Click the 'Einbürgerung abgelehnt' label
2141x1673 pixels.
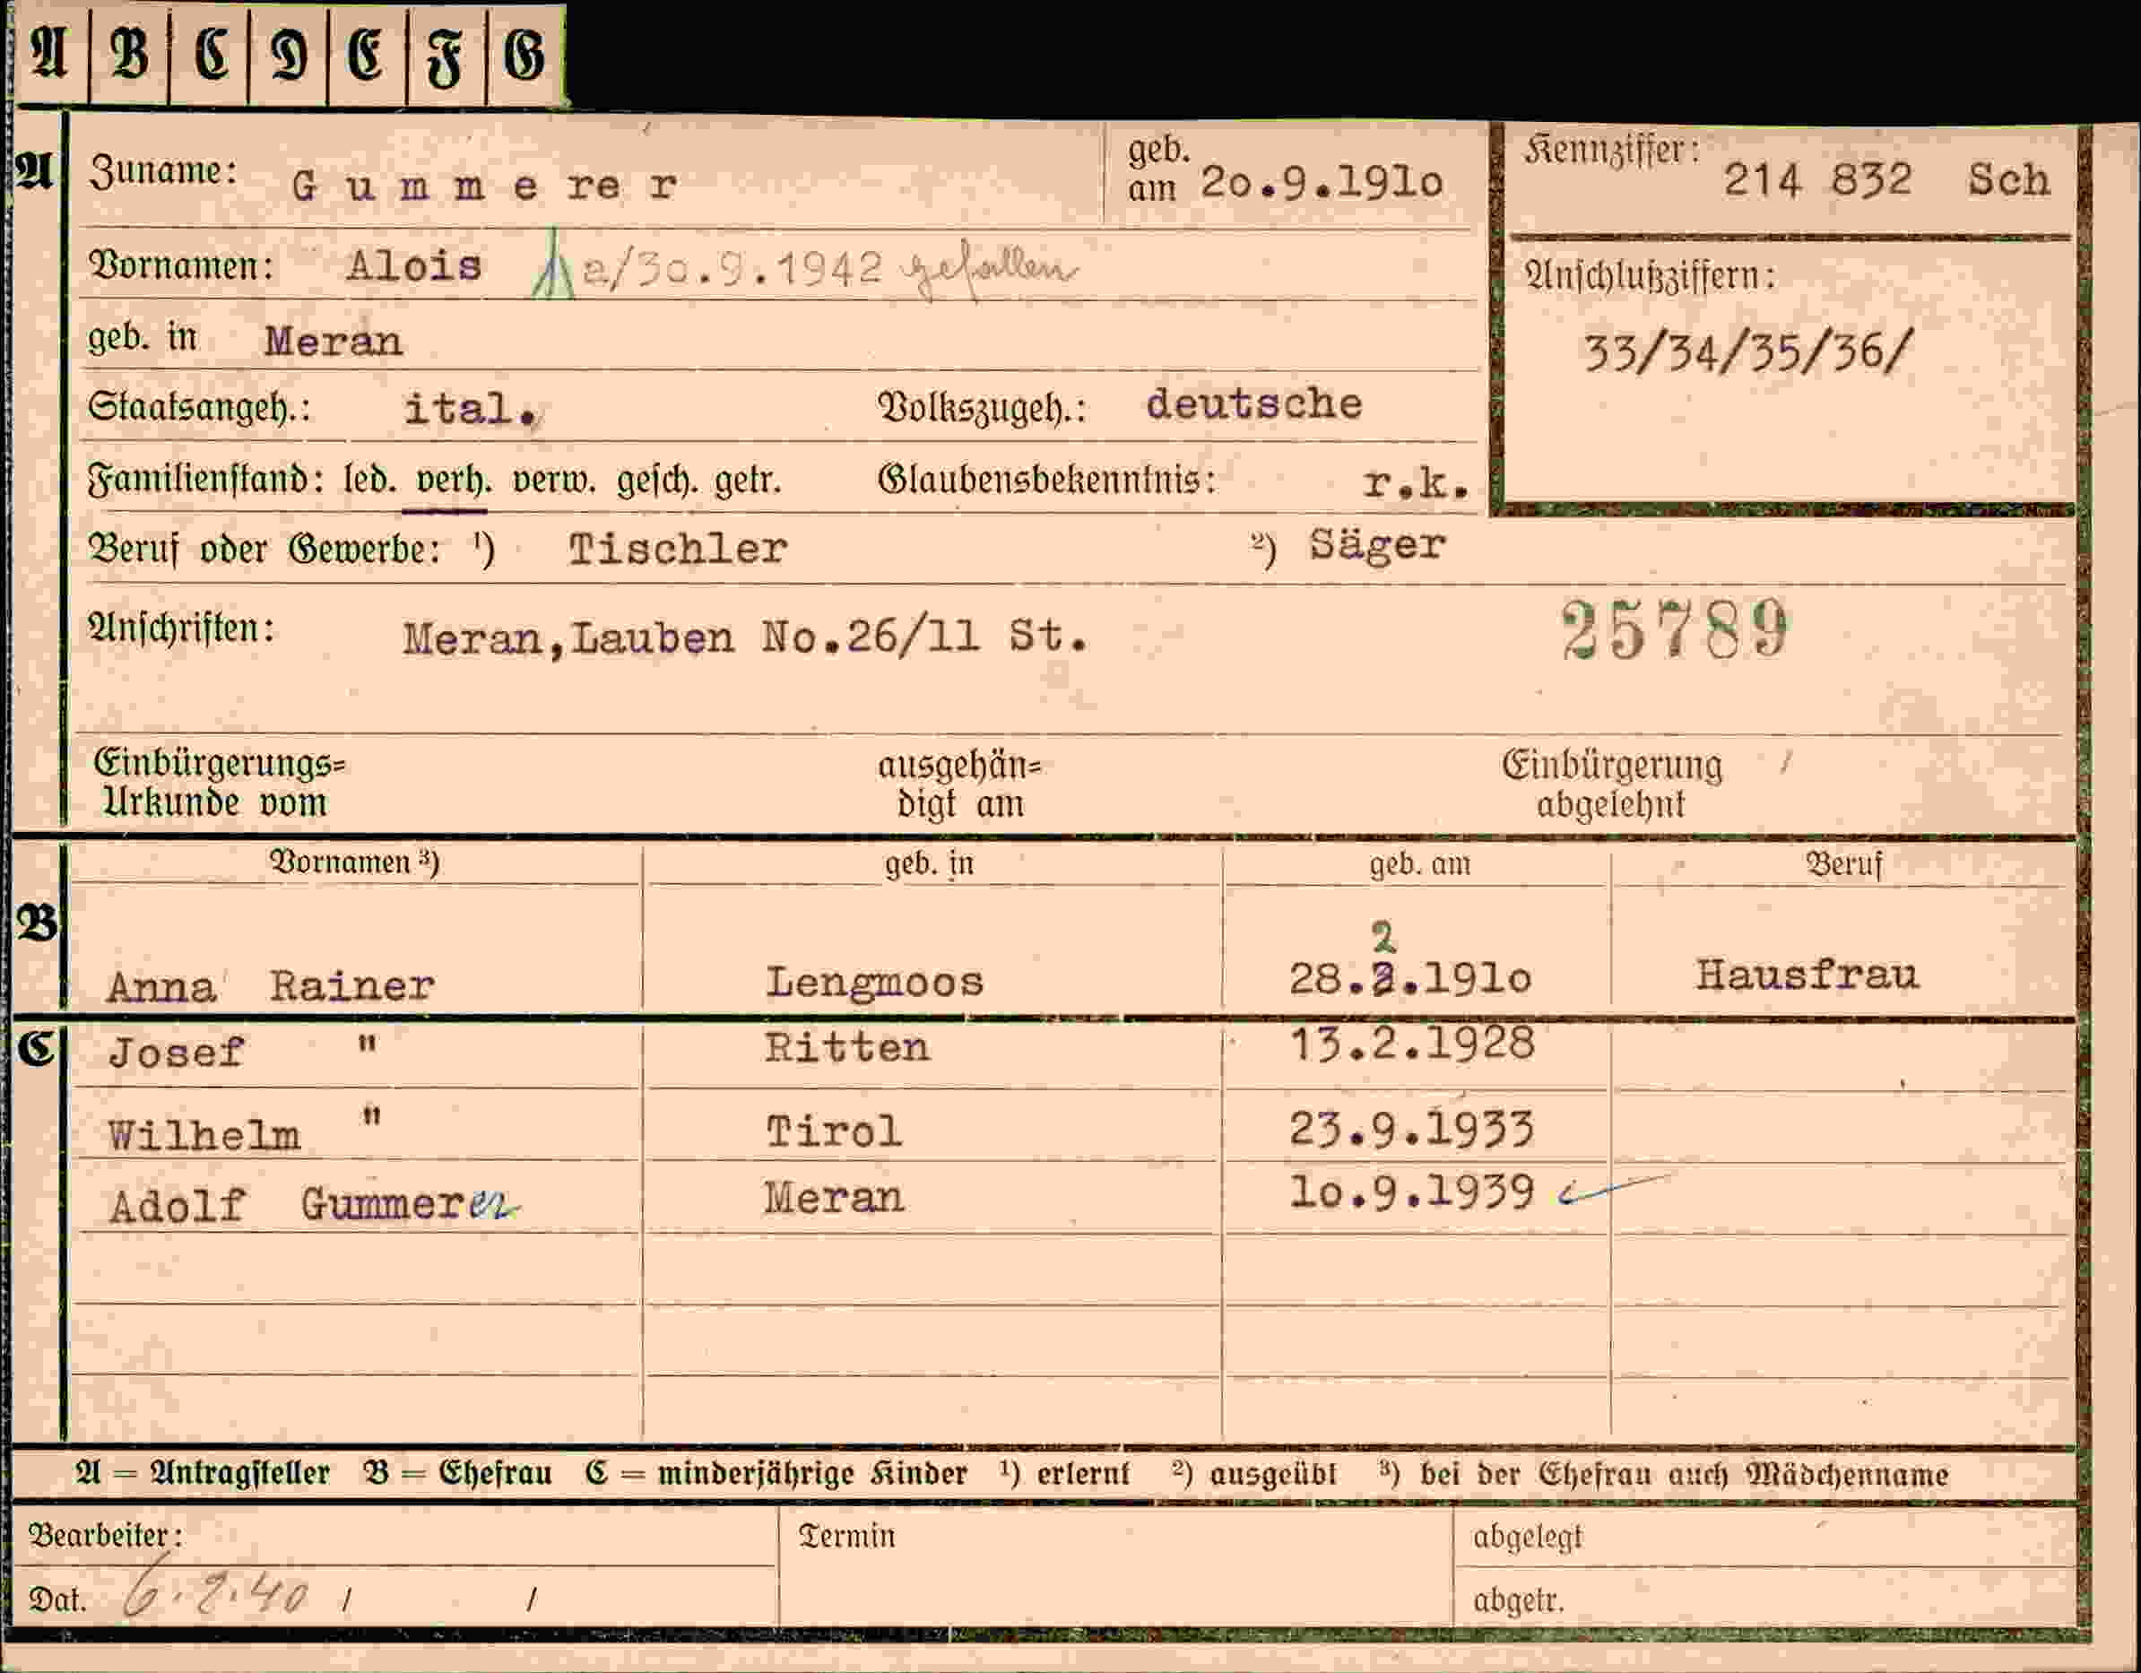[x=1612, y=785]
